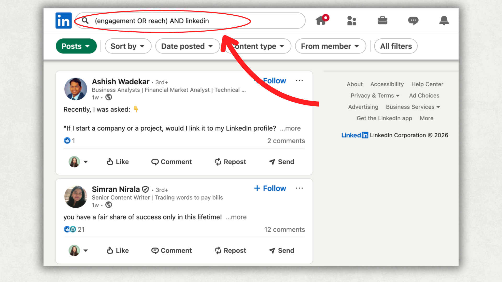The height and width of the screenshot is (282, 502).
Task: Comment on Simran Nirala's post
Action: tap(172, 251)
